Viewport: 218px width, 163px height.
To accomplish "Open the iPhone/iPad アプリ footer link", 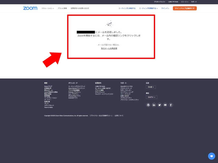I will pyautogui.click(x=74, y=96).
